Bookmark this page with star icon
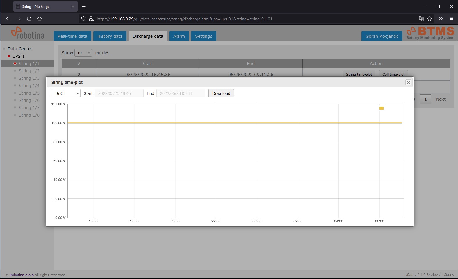Screen dimensions: 458x279 pyautogui.click(x=430, y=19)
